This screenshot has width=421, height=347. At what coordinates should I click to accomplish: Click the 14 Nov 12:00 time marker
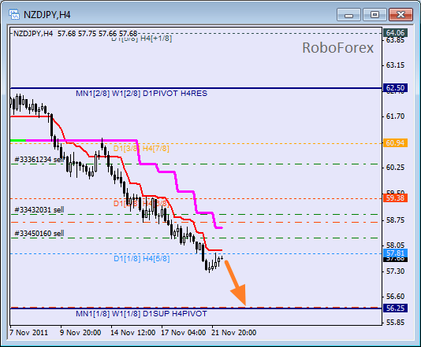coord(133,333)
